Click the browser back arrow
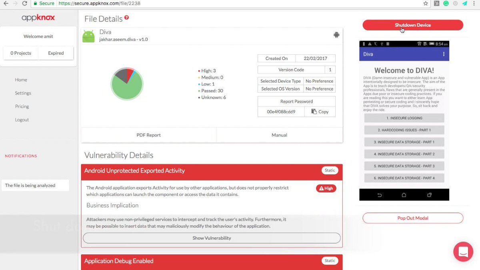 click(x=6, y=3)
